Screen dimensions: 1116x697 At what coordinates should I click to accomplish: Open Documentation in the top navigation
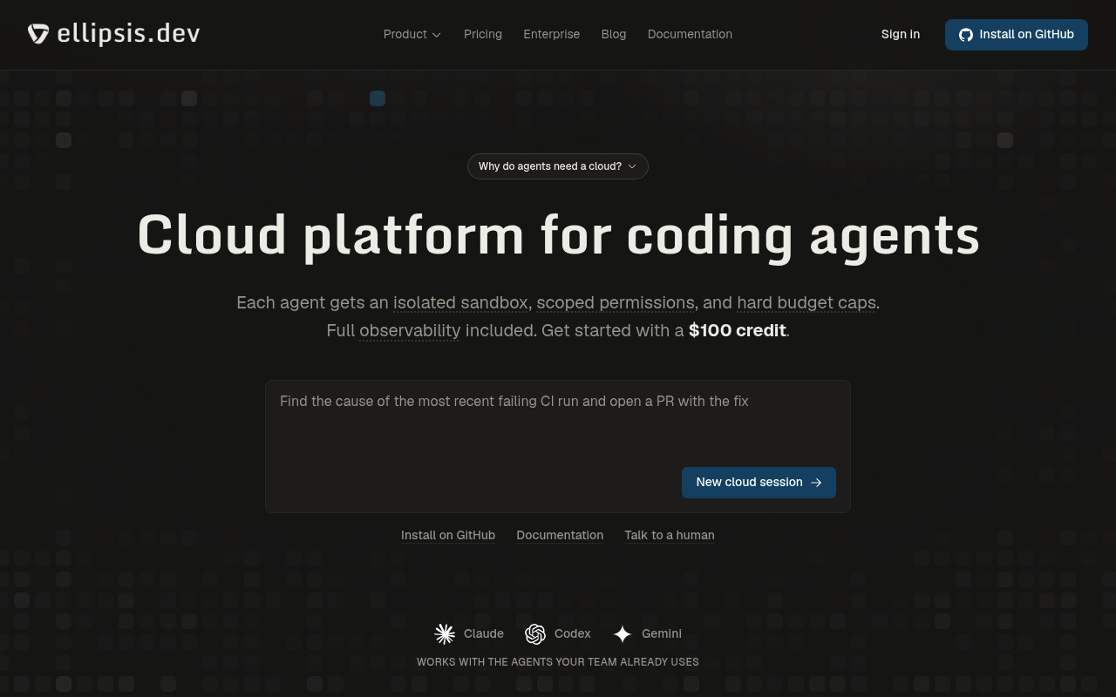coord(690,34)
